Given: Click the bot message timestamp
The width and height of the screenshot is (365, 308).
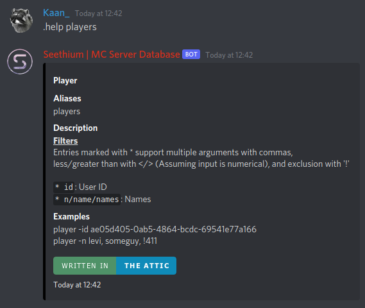Looking at the screenshot, I should click(x=229, y=55).
